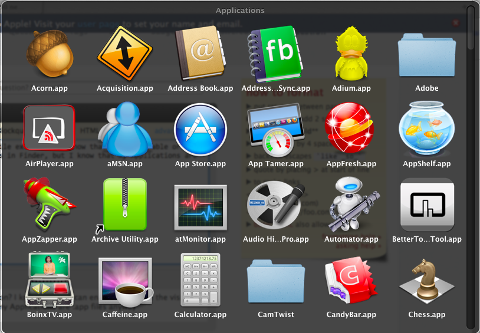Select the AppZapper.app ray gun icon

point(49,204)
